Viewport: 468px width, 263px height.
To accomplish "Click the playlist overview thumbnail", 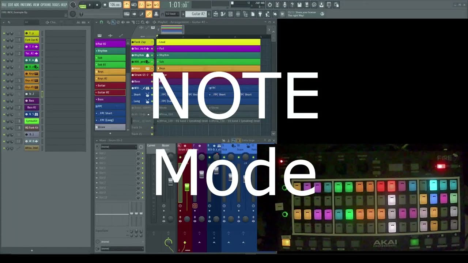I will click(172, 30).
